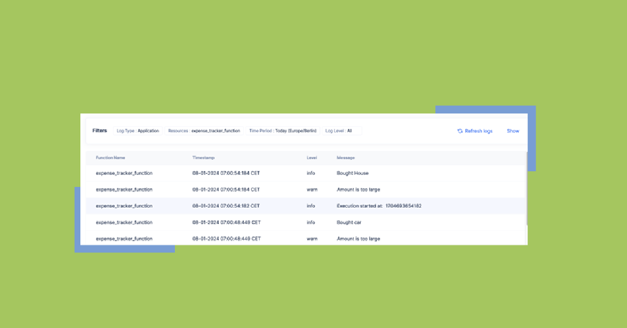The height and width of the screenshot is (328, 627).
Task: Click expense_tracker_function in the Bought car row
Action: click(x=124, y=222)
